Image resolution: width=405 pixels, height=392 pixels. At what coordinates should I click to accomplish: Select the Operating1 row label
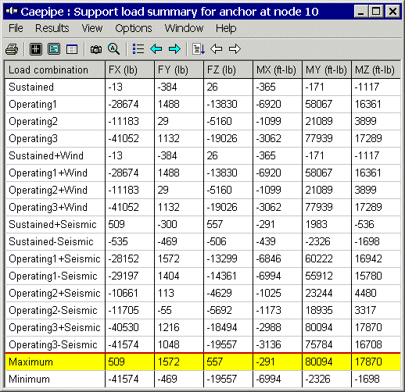pos(33,104)
